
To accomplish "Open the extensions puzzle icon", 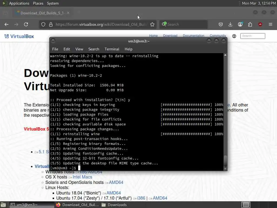I will click(x=250, y=24).
